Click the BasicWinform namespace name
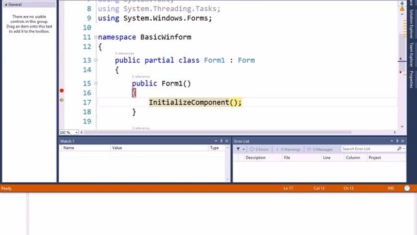This screenshot has width=417, height=235. 165,37
